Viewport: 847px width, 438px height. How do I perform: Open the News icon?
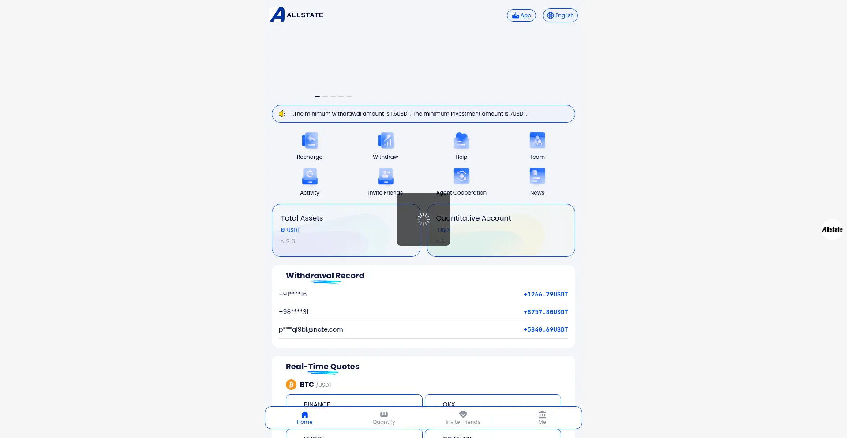point(537,177)
